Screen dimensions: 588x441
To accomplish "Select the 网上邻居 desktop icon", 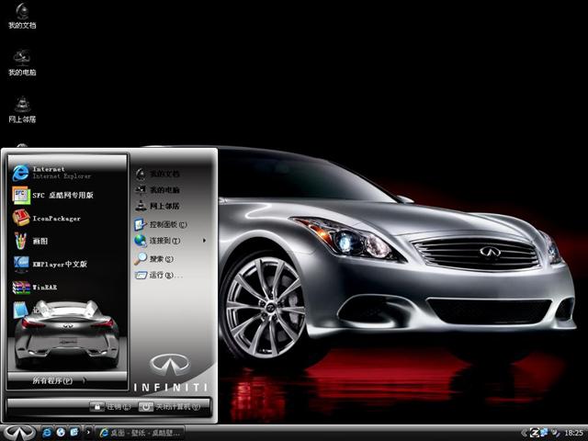I will click(22, 110).
